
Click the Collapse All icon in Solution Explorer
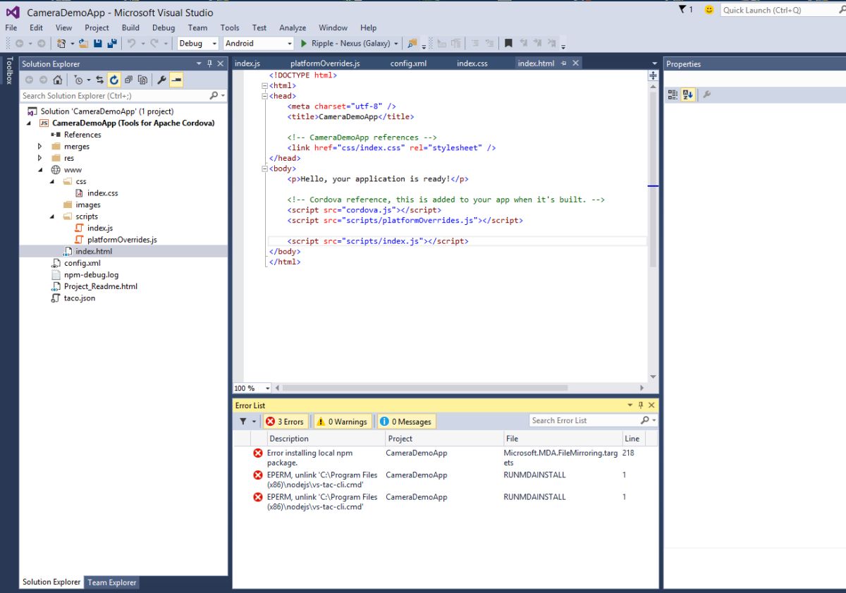click(x=128, y=80)
